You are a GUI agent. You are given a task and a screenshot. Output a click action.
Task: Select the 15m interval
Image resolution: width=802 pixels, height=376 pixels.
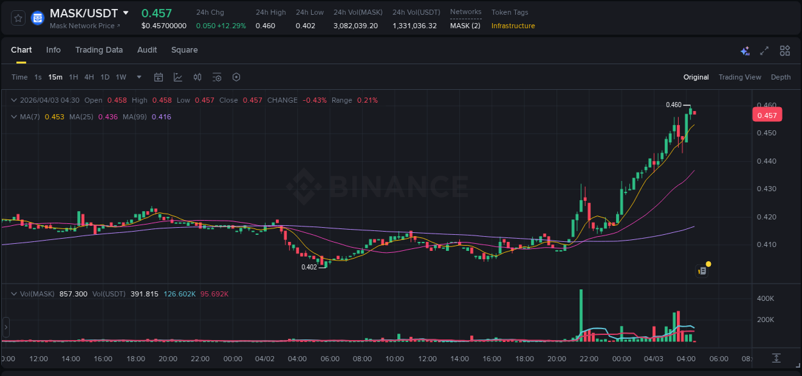[55, 77]
